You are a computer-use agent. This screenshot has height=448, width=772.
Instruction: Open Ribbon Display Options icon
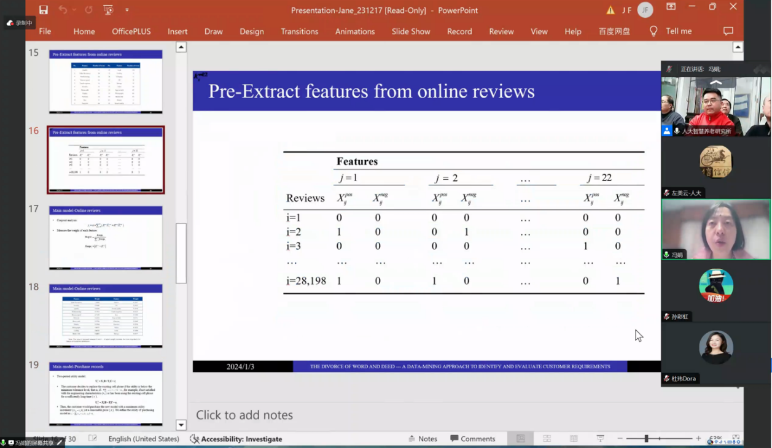click(671, 7)
